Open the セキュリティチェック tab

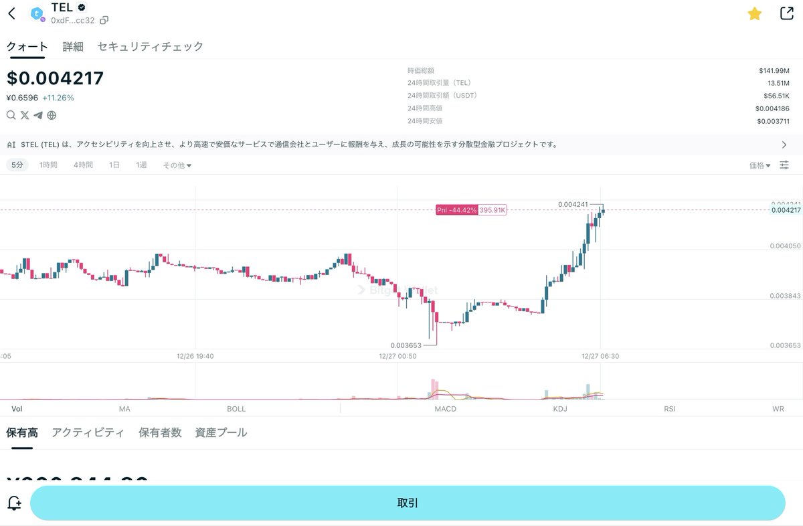click(x=151, y=46)
